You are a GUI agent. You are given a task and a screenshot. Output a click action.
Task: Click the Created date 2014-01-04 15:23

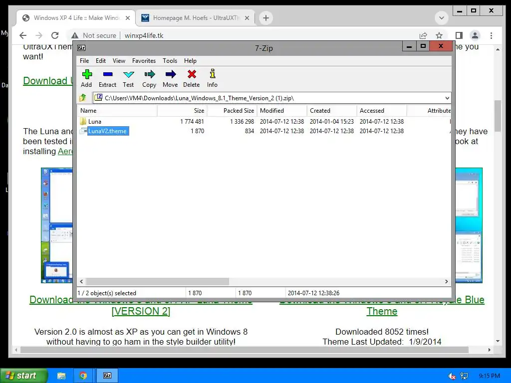(x=332, y=122)
